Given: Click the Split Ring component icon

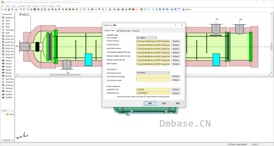Looking at the screenshot, I should (3, 79).
